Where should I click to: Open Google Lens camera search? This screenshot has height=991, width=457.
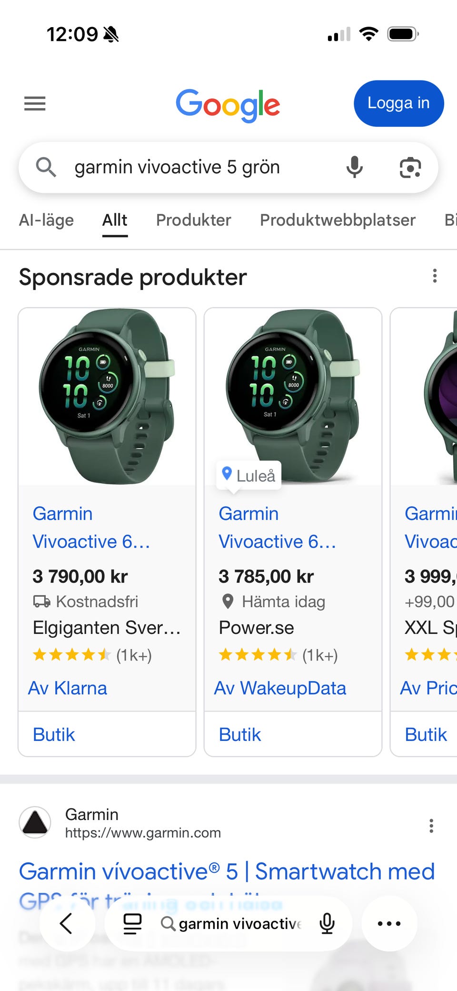click(410, 167)
